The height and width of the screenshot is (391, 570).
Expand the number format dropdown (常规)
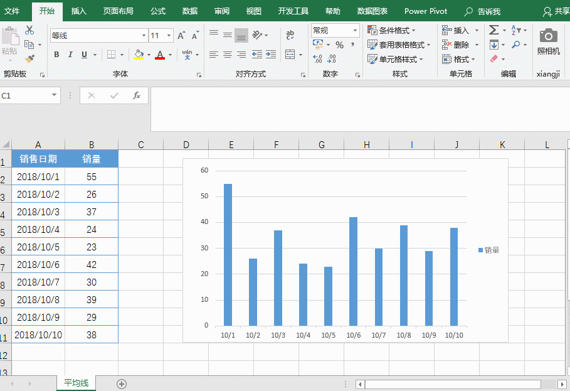tap(355, 30)
